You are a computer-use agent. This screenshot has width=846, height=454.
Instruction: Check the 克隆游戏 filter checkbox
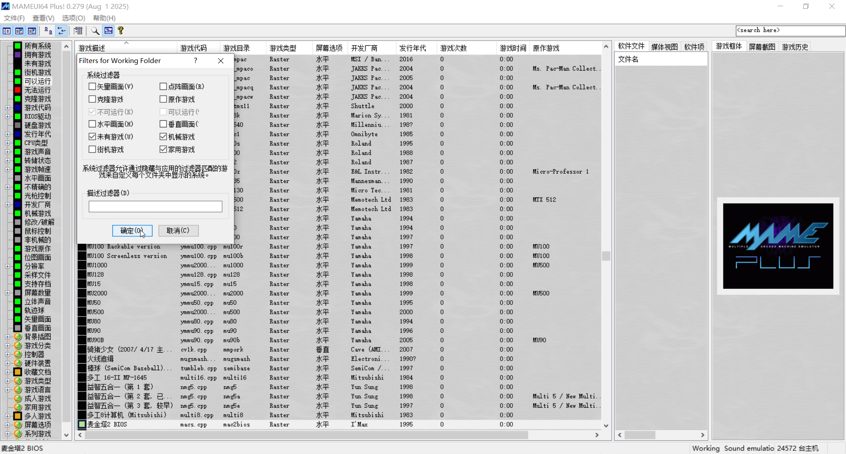click(x=92, y=99)
